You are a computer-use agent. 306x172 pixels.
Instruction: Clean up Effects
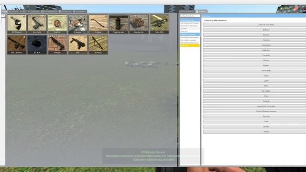coord(254,60)
